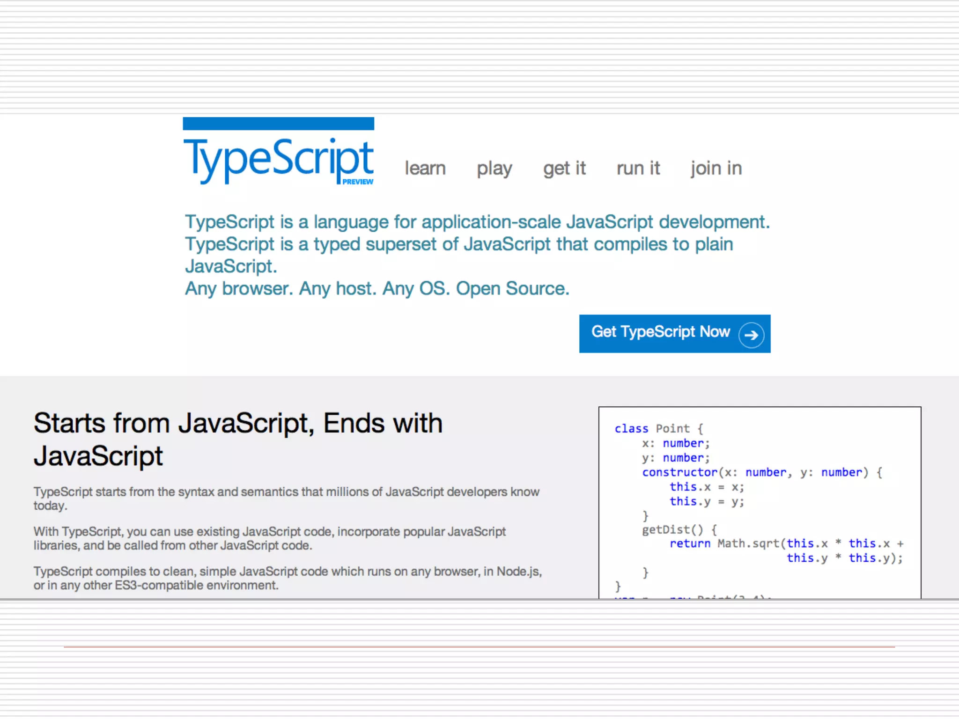Go to the play navigation item

pyautogui.click(x=494, y=168)
